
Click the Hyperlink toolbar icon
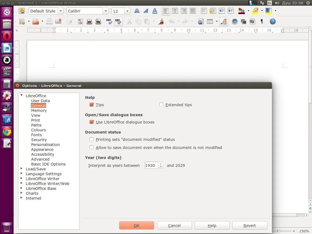click(x=201, y=21)
